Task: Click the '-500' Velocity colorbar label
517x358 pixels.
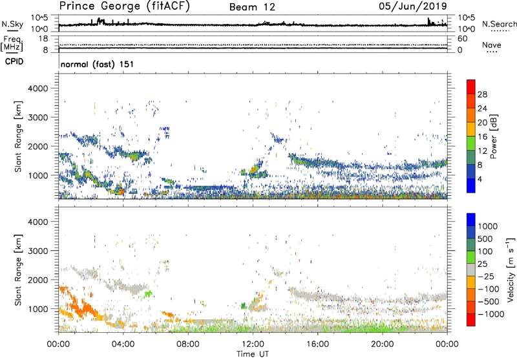Action: [x=489, y=302]
